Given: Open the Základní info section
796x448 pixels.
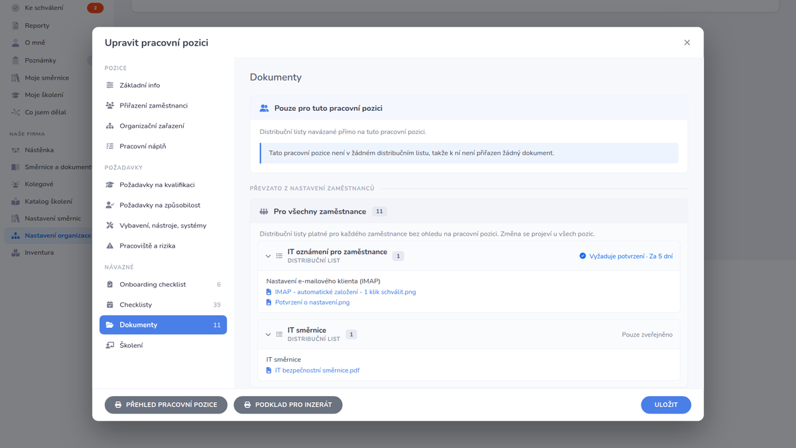Looking at the screenshot, I should point(163,86).
